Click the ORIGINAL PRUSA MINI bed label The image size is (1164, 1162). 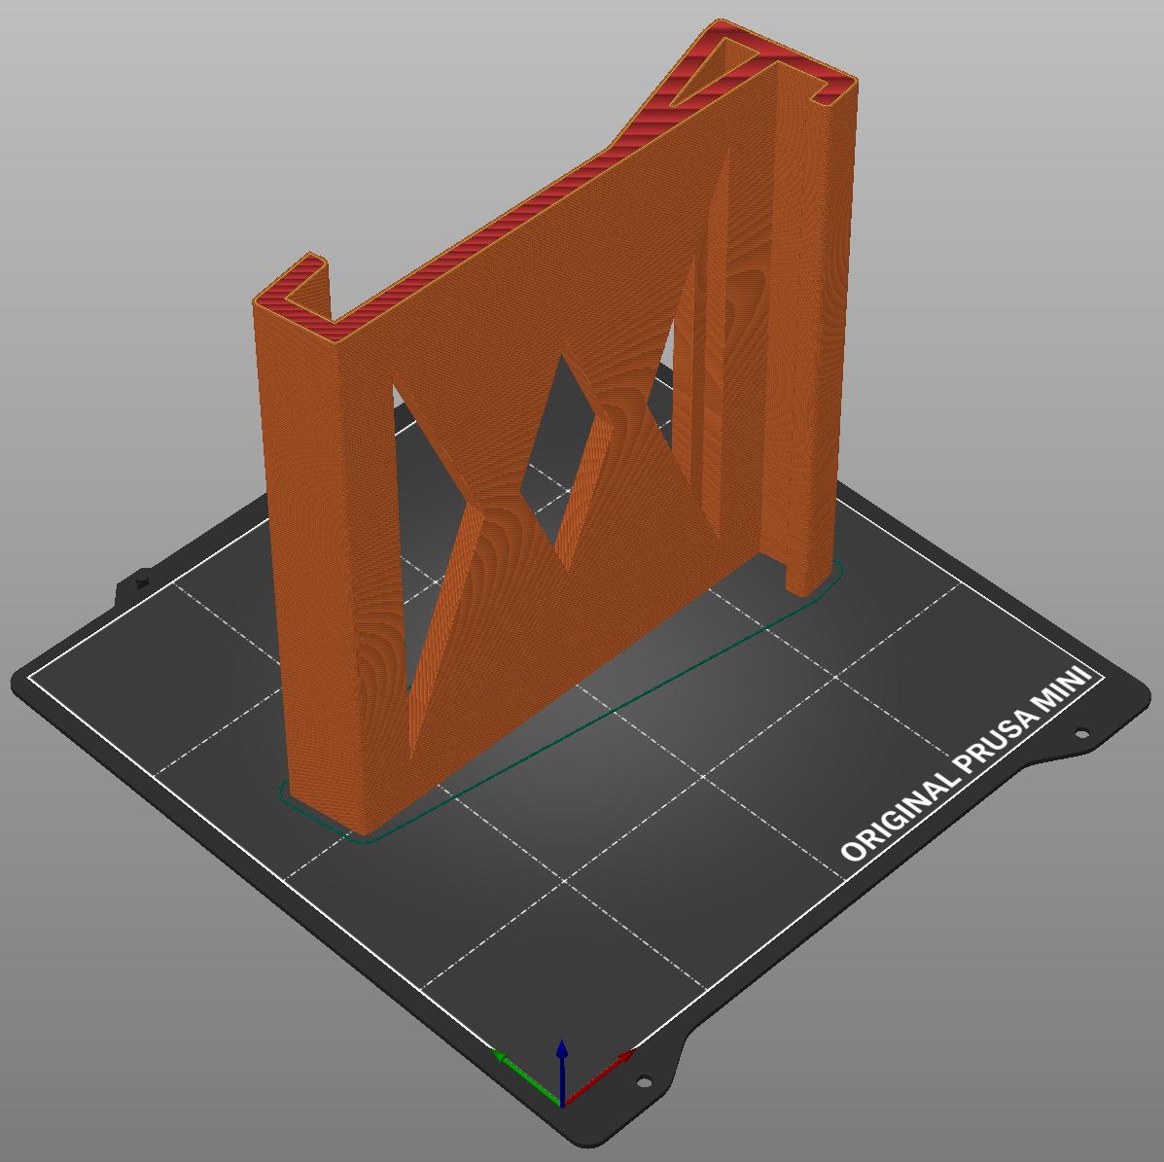970,766
